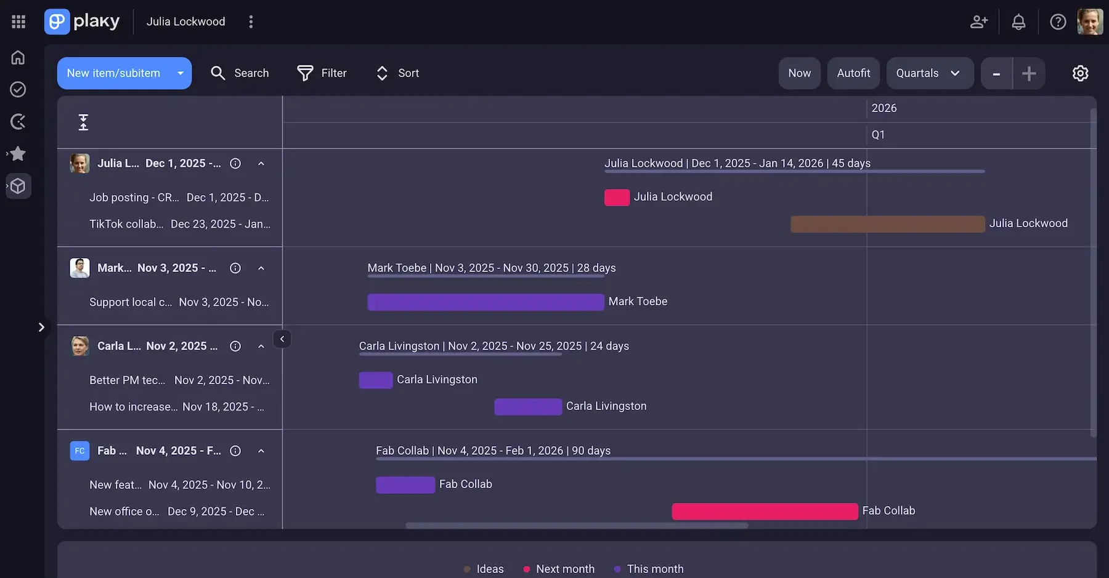Open the Sort option
The height and width of the screenshot is (578, 1109).
[x=397, y=73]
